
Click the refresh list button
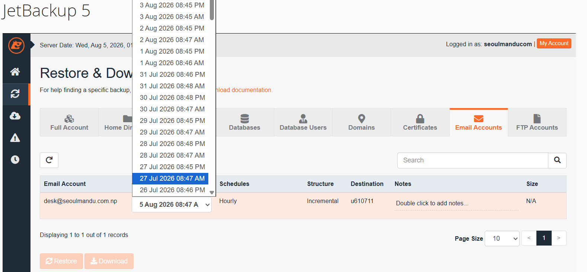pos(49,160)
